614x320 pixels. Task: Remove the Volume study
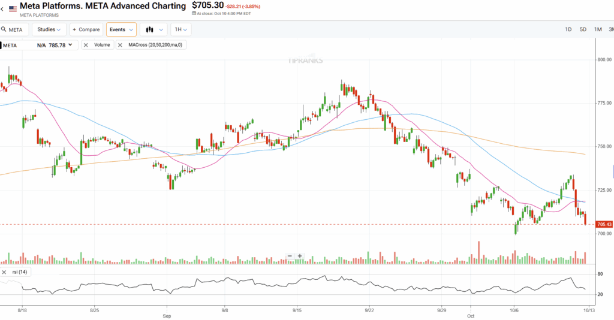[86, 45]
